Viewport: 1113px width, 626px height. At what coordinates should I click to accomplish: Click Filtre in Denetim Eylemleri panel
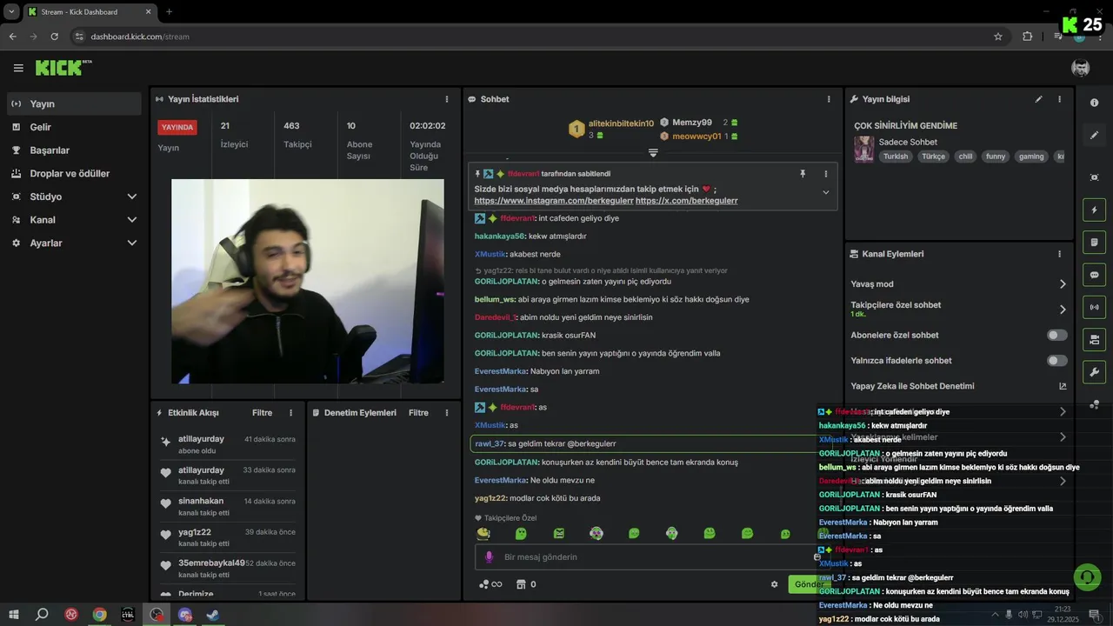coord(418,413)
